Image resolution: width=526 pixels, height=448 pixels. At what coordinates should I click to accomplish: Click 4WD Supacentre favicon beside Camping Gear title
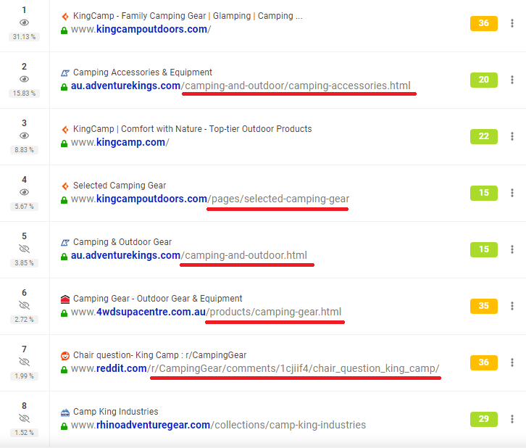pos(65,299)
